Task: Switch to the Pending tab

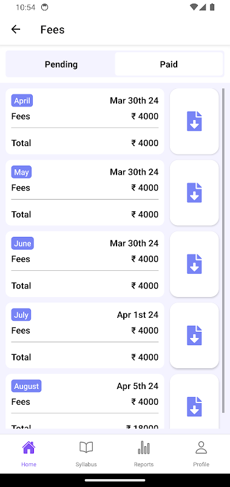Action: pyautogui.click(x=61, y=65)
